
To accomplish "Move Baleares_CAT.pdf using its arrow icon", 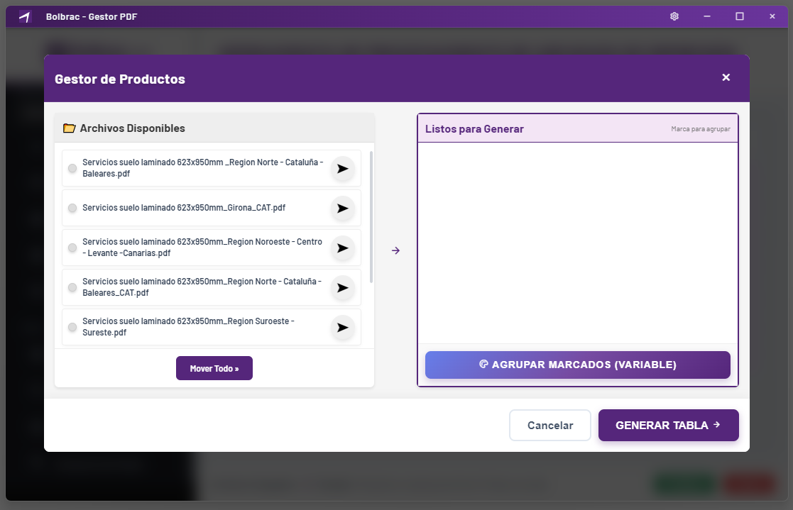I will [x=342, y=287].
